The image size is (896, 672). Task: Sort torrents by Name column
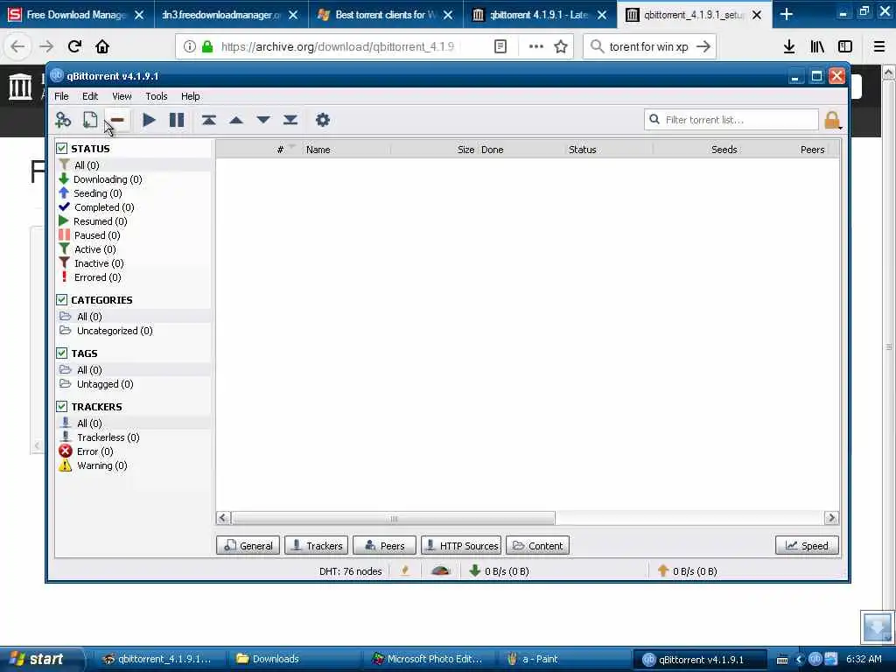point(346,150)
